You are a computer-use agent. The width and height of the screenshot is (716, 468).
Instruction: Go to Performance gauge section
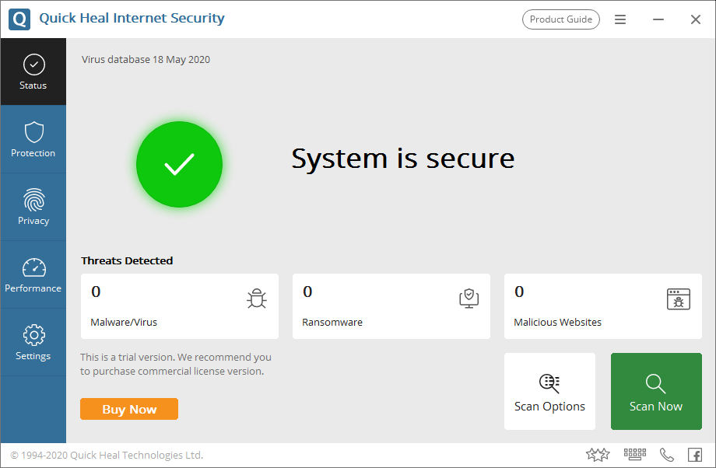(33, 274)
